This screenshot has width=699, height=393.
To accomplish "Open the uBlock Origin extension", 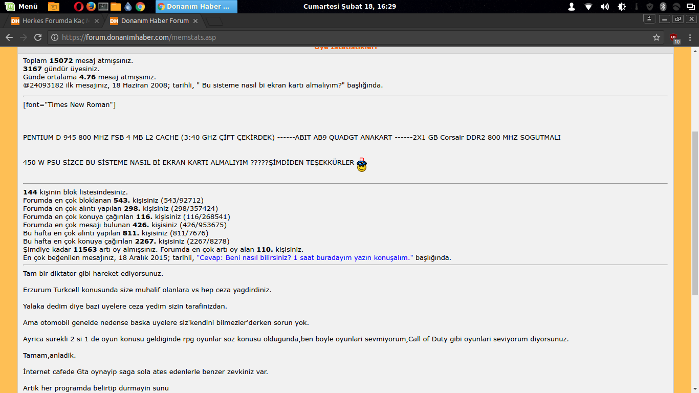I will [674, 38].
